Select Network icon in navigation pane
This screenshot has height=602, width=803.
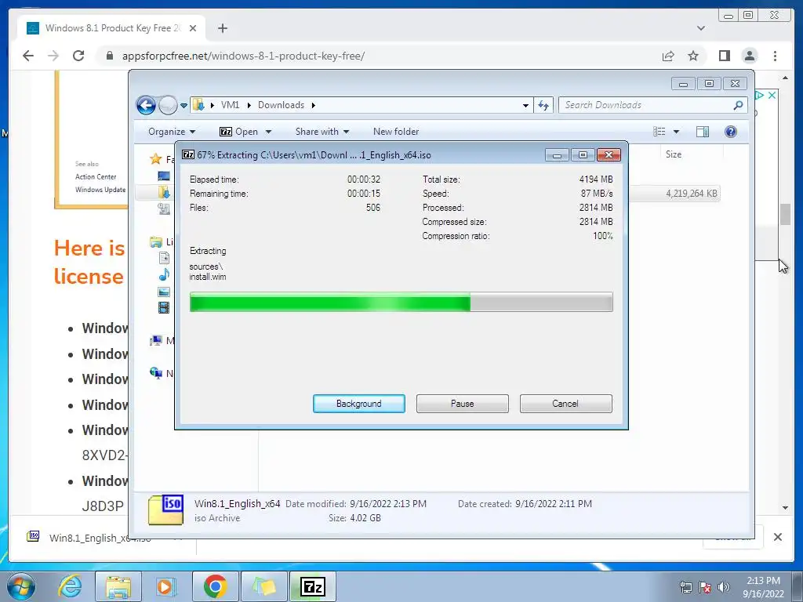[x=156, y=373]
